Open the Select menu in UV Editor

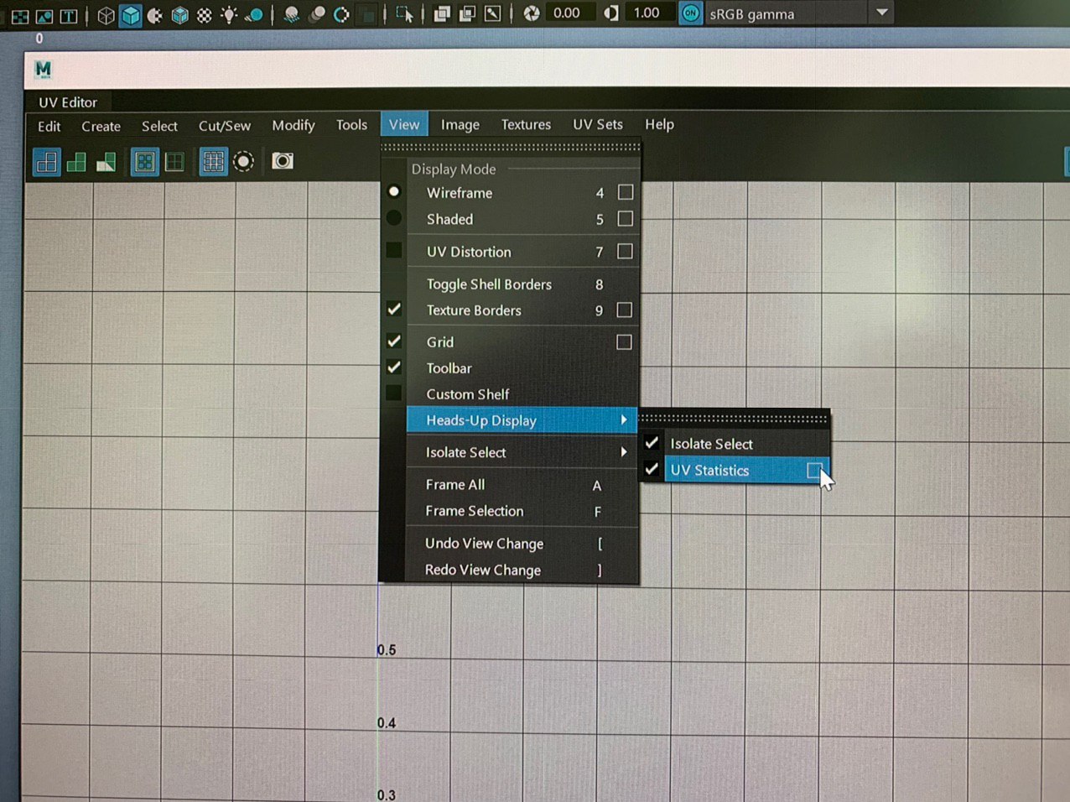159,126
